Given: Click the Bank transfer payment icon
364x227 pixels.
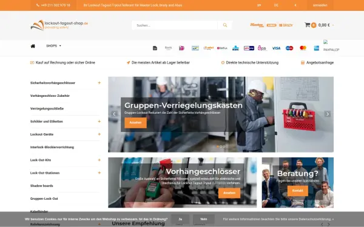Looking at the screenshot, I should [168, 48].
